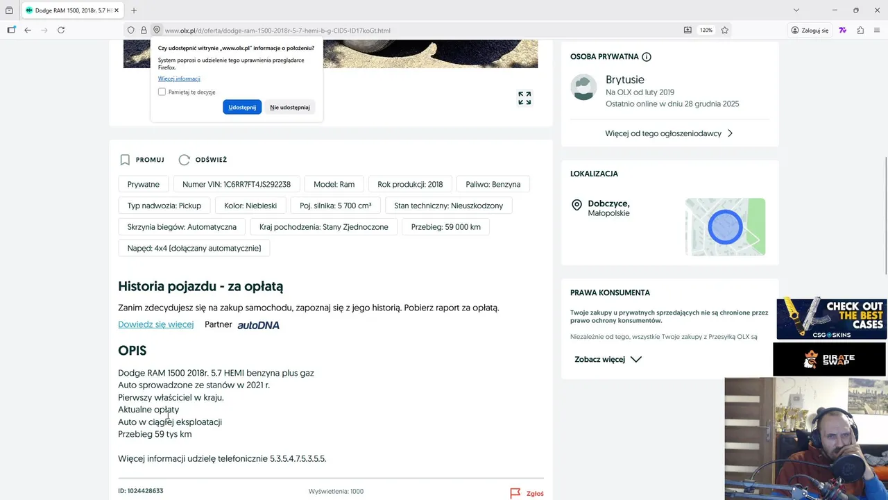Open the extensions puzzle icon
This screenshot has height=500, width=888.
pos(860,30)
